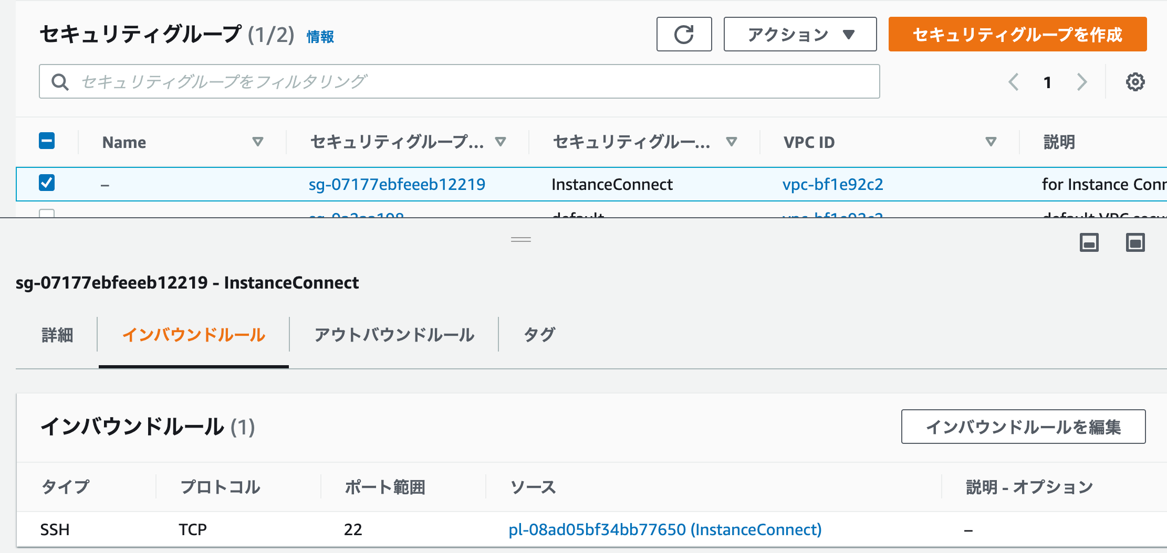Click panel title sg-07177ebfeeeb12219 - InstanceConnect
1167x553 pixels.
coord(187,283)
